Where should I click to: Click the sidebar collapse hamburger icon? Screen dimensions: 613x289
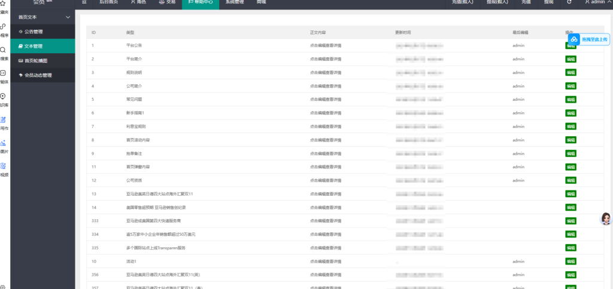(x=84, y=2)
